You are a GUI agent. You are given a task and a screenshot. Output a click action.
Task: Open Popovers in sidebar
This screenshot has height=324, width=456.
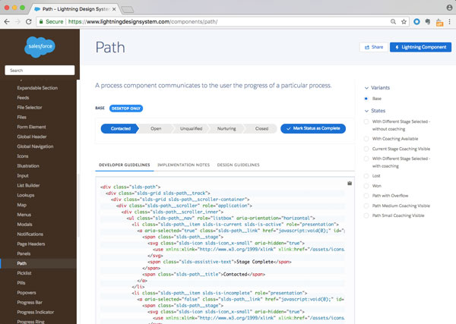point(27,293)
